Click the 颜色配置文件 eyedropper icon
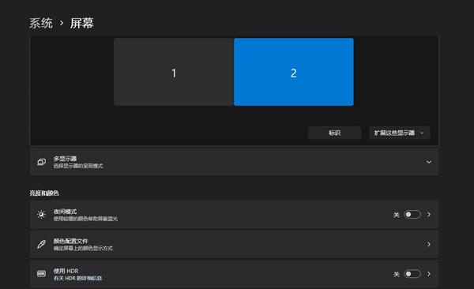The image size is (474, 289). (41, 244)
